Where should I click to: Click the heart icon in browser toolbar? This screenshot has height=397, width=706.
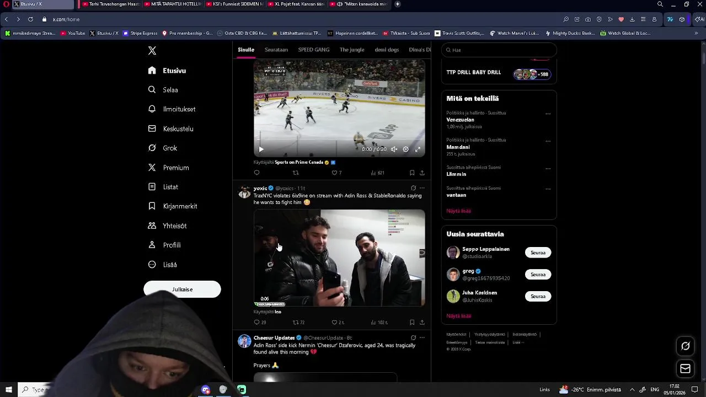(621, 19)
